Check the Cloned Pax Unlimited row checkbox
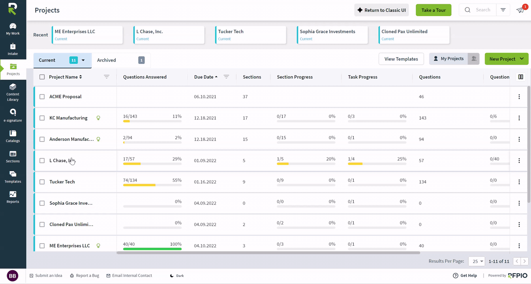 click(x=42, y=224)
